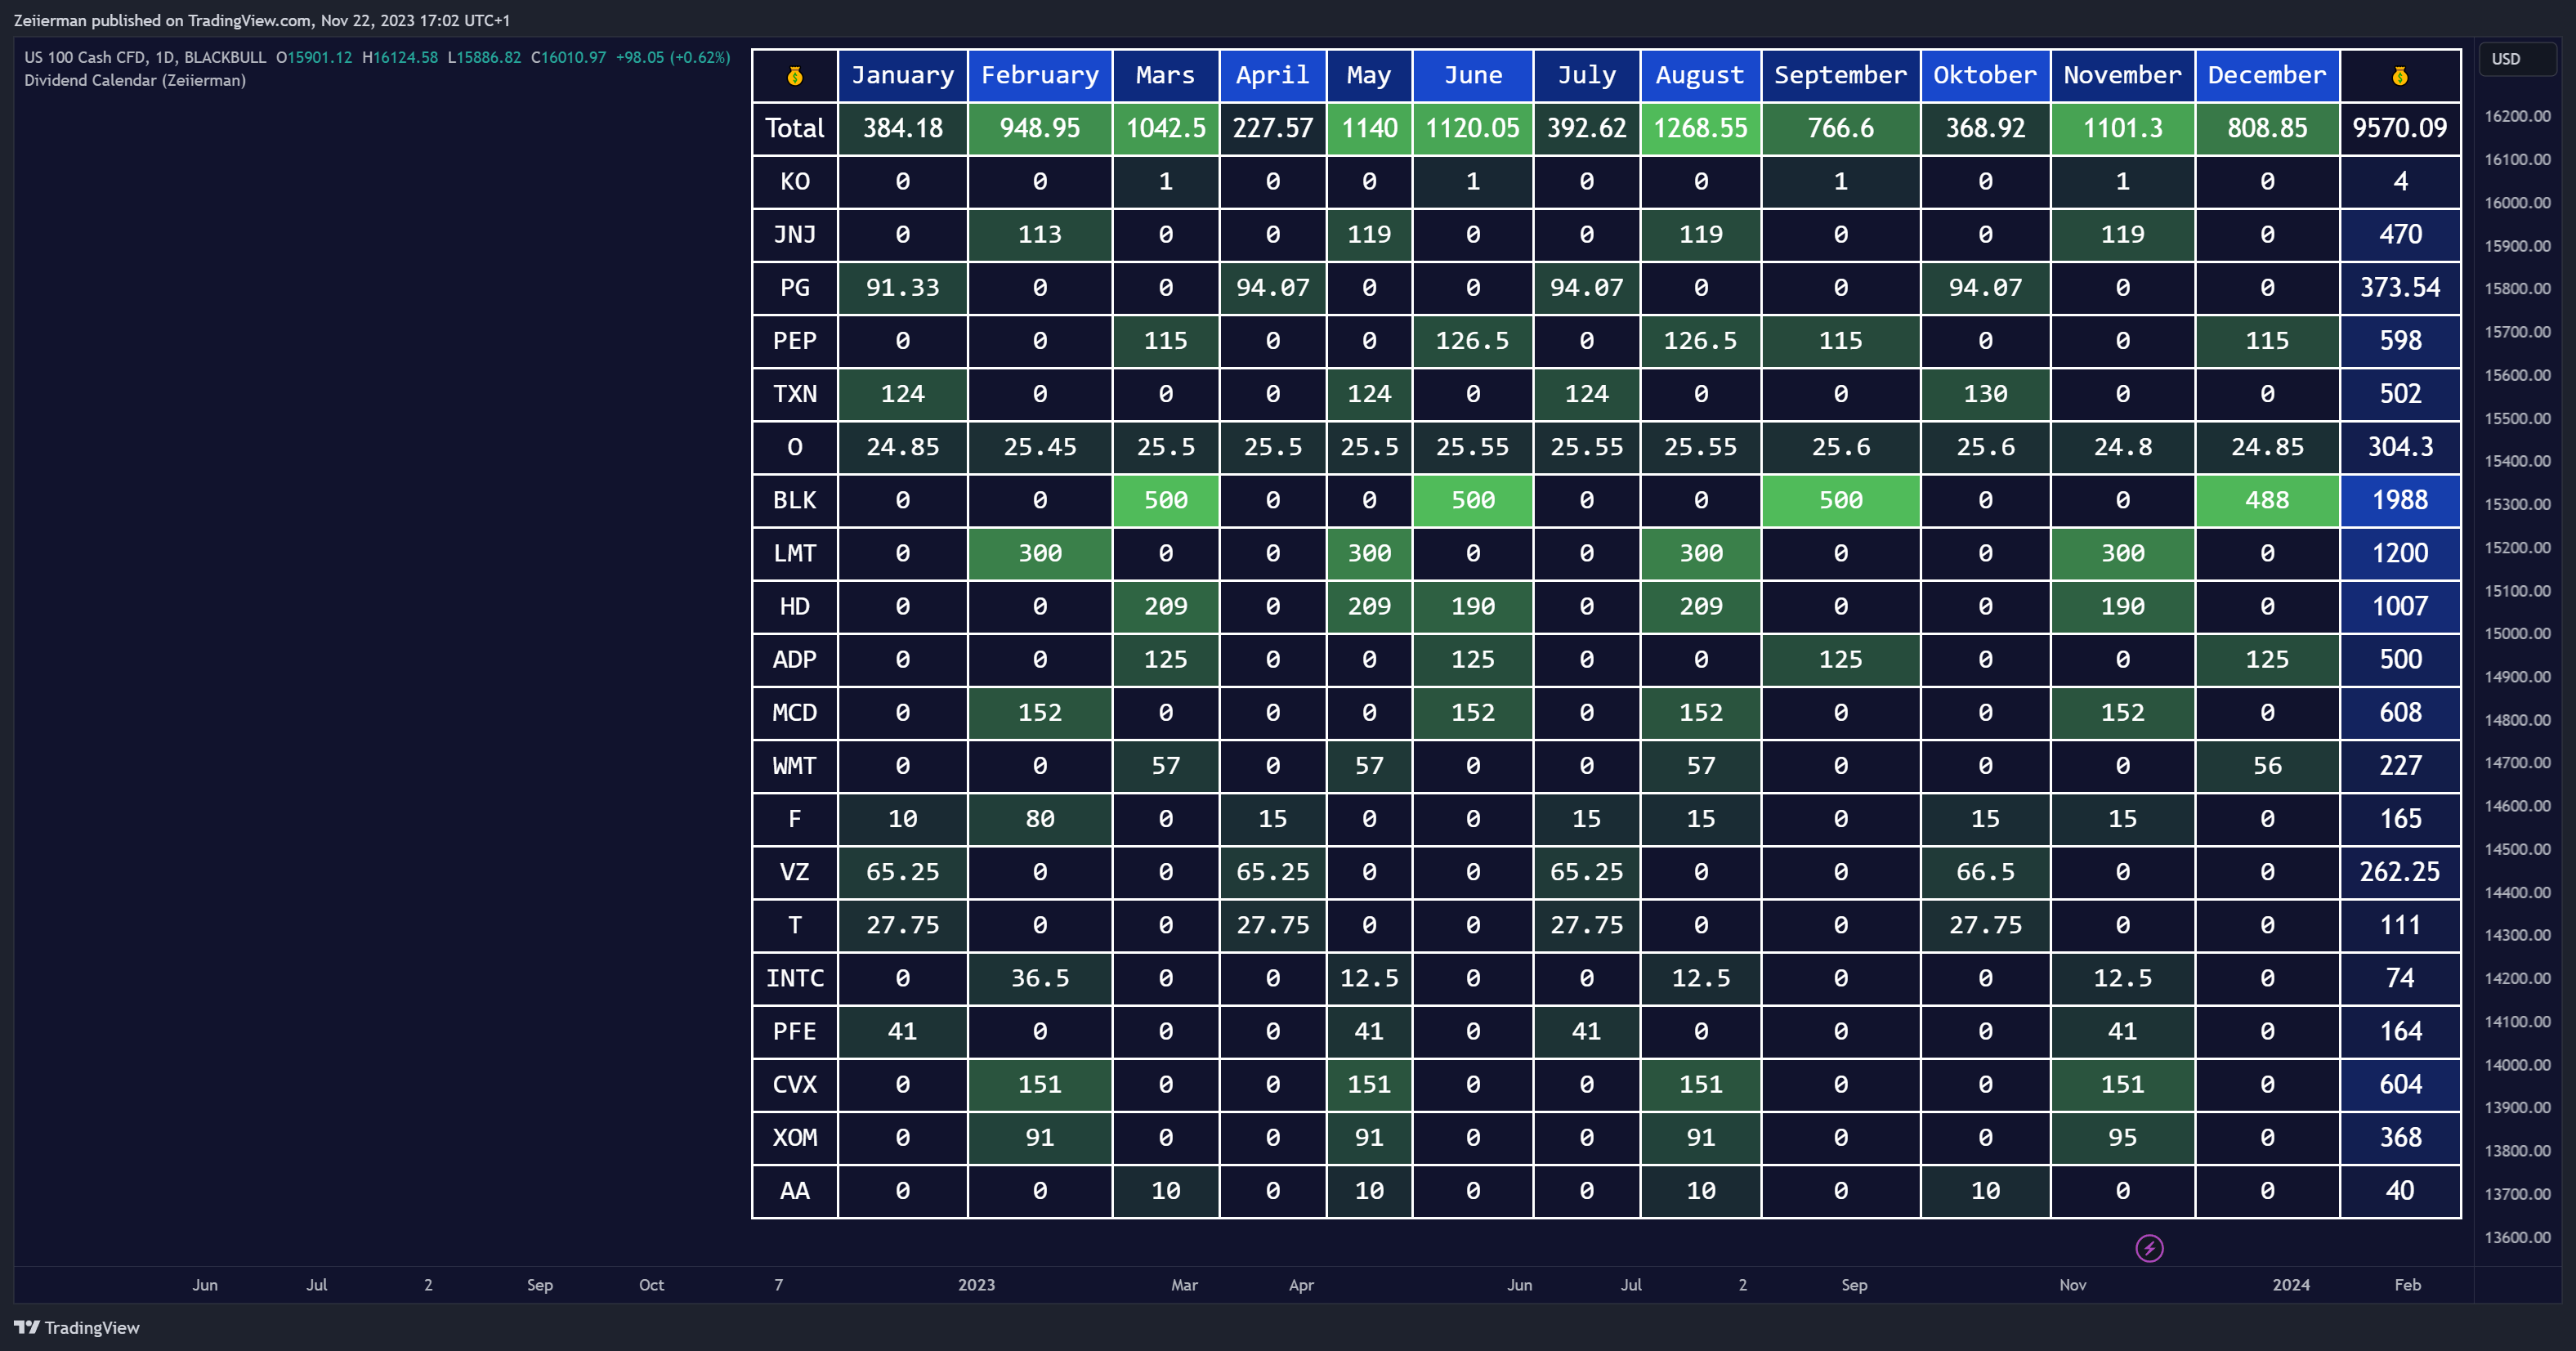The image size is (2576, 1351).
Task: Click the Dividend Calendar (Zeiierman) indicator label
Action: coord(135,80)
